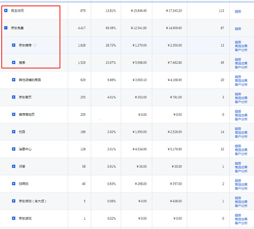Open 客户分析 for the 京东推荐 row

tap(241, 50)
